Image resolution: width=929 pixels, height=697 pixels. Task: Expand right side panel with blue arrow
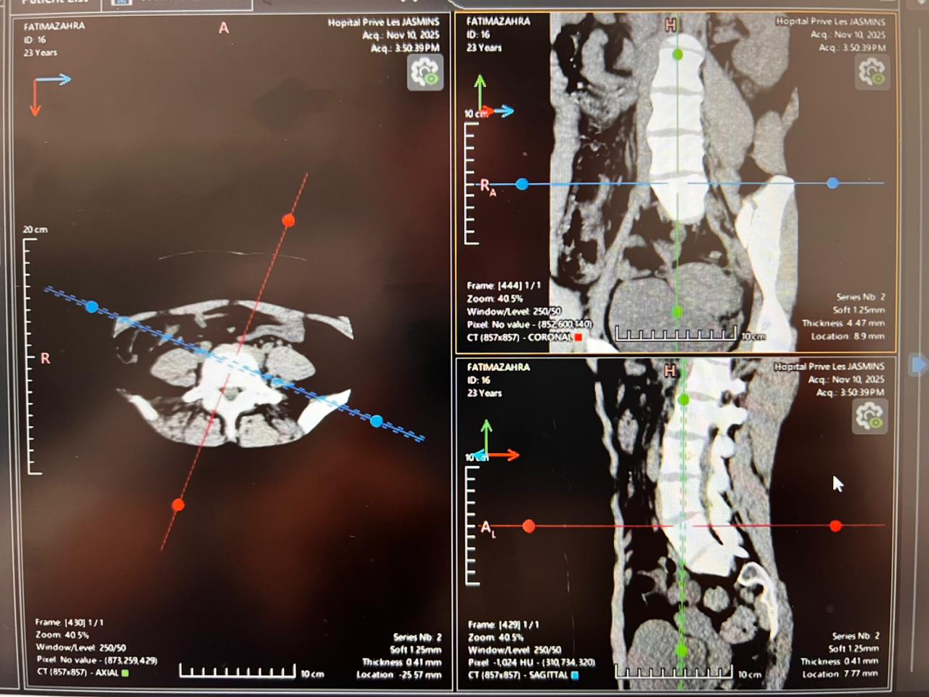click(920, 364)
